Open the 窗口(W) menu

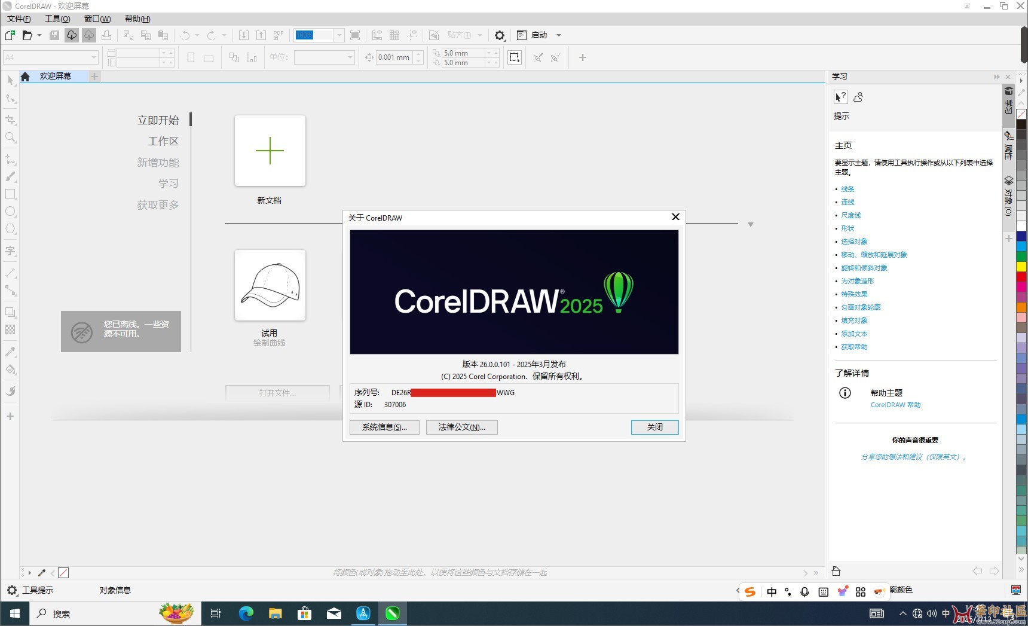(x=97, y=19)
